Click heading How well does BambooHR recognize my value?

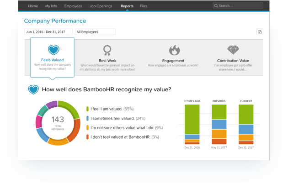pyautogui.click(x=107, y=89)
